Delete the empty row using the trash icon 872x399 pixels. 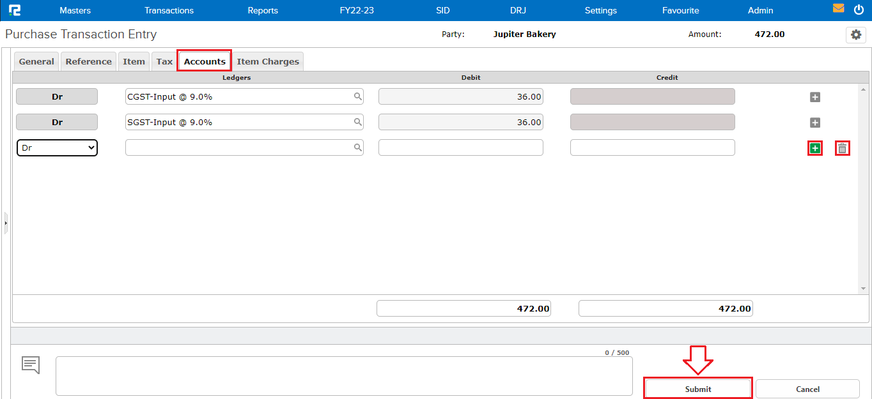(x=842, y=147)
